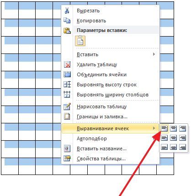
Task: Click the Distribute Columns evenly icon
Action: 67,95
